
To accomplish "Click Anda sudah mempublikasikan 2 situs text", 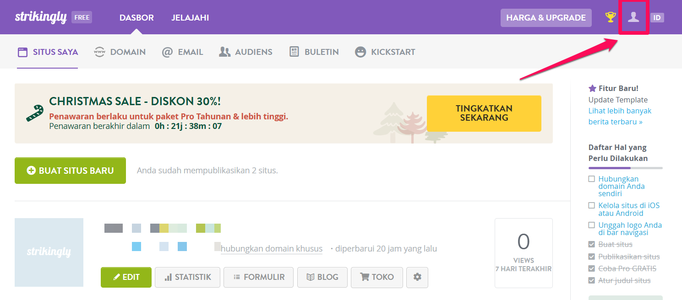I will [207, 171].
